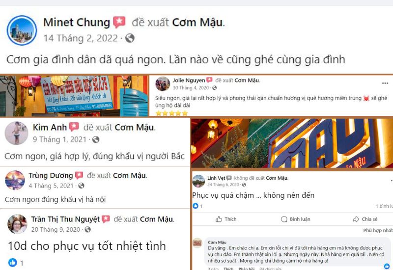
Task: Open the Cơm Mậu page avatar in the reply
Action: point(197,243)
